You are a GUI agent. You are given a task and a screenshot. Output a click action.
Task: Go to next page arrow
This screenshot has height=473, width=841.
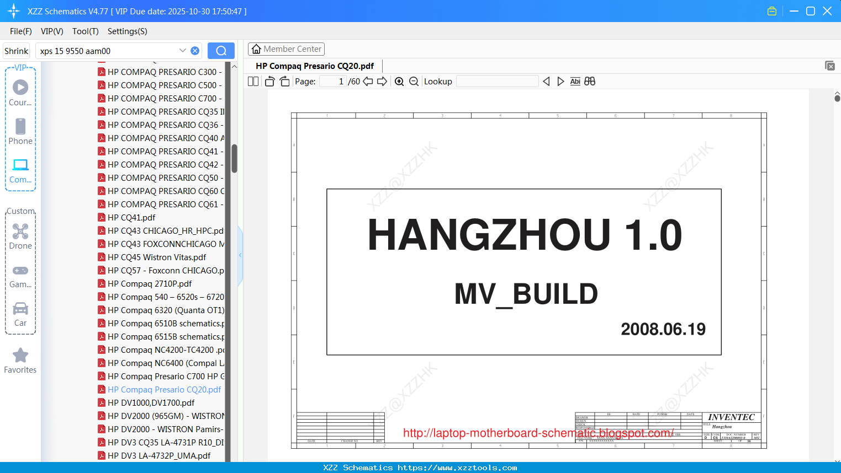tap(382, 82)
